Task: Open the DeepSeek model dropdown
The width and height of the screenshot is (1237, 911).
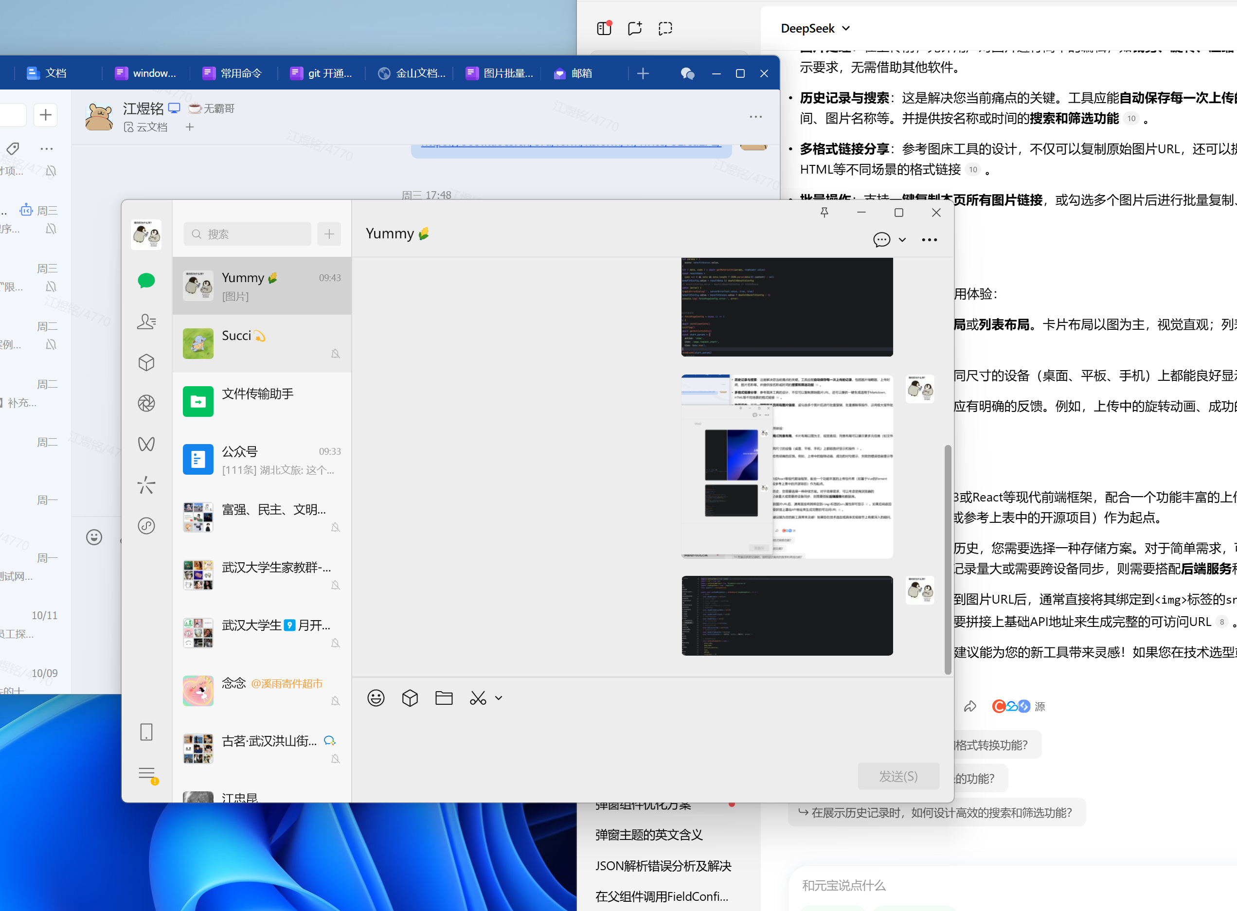Action: point(815,28)
